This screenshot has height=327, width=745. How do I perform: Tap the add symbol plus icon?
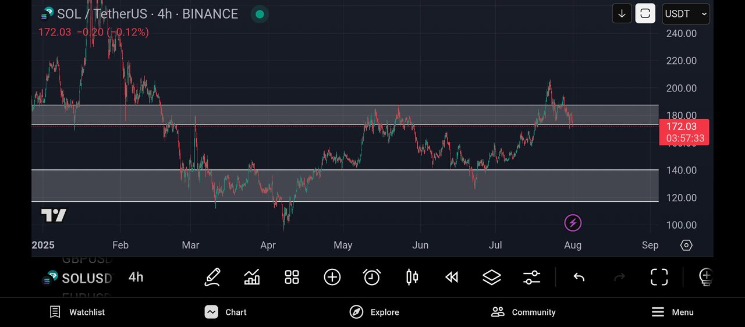click(332, 277)
